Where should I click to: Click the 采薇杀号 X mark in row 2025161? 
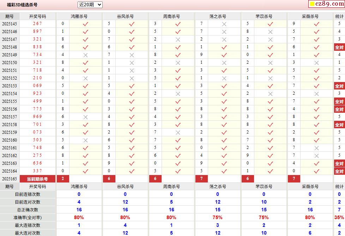click(316, 148)
